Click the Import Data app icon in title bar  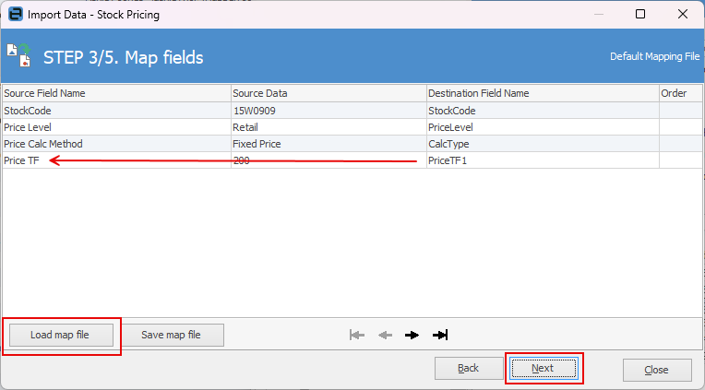(14, 14)
